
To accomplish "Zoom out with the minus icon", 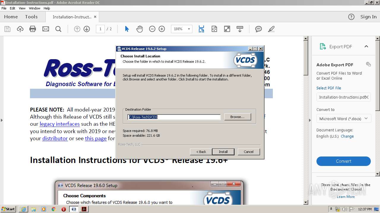I will click(152, 29).
